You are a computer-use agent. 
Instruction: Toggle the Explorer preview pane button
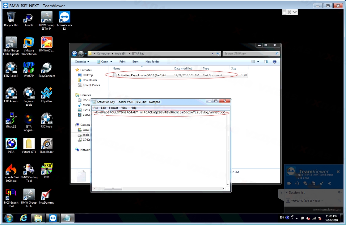[x=266, y=62]
